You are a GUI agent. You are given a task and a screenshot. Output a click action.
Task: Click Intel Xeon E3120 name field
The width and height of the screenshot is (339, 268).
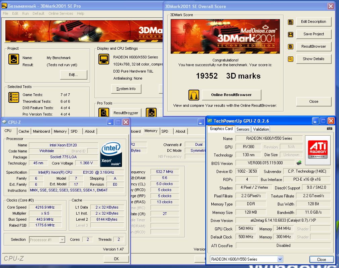click(63, 145)
